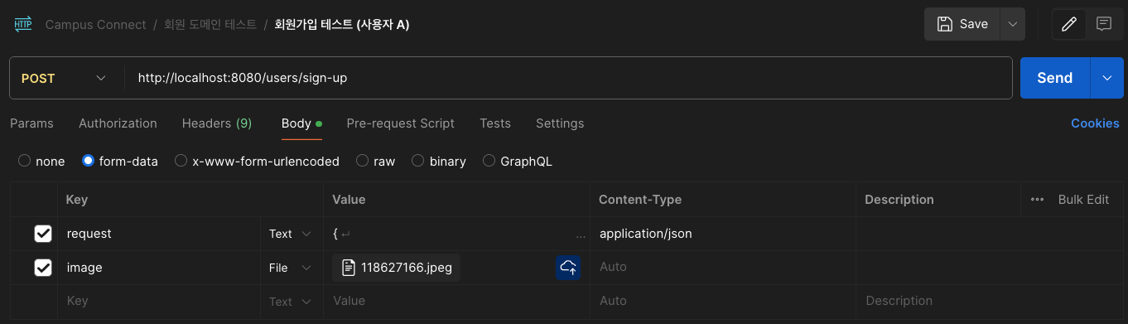Click the 회원가입 테스트 (사용자 A) title

tap(342, 25)
